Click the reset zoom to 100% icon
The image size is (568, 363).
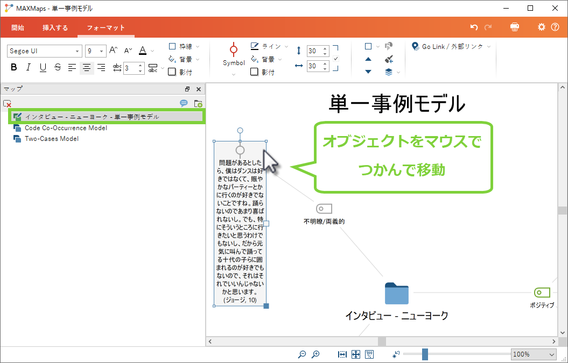click(x=369, y=354)
